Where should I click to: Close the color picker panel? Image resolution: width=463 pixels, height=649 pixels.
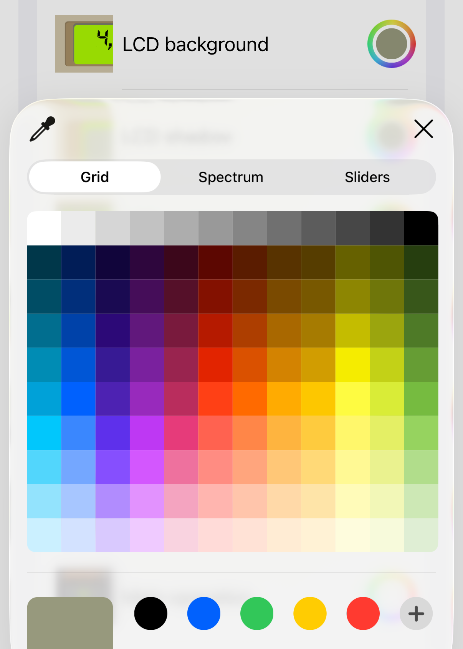coord(423,129)
